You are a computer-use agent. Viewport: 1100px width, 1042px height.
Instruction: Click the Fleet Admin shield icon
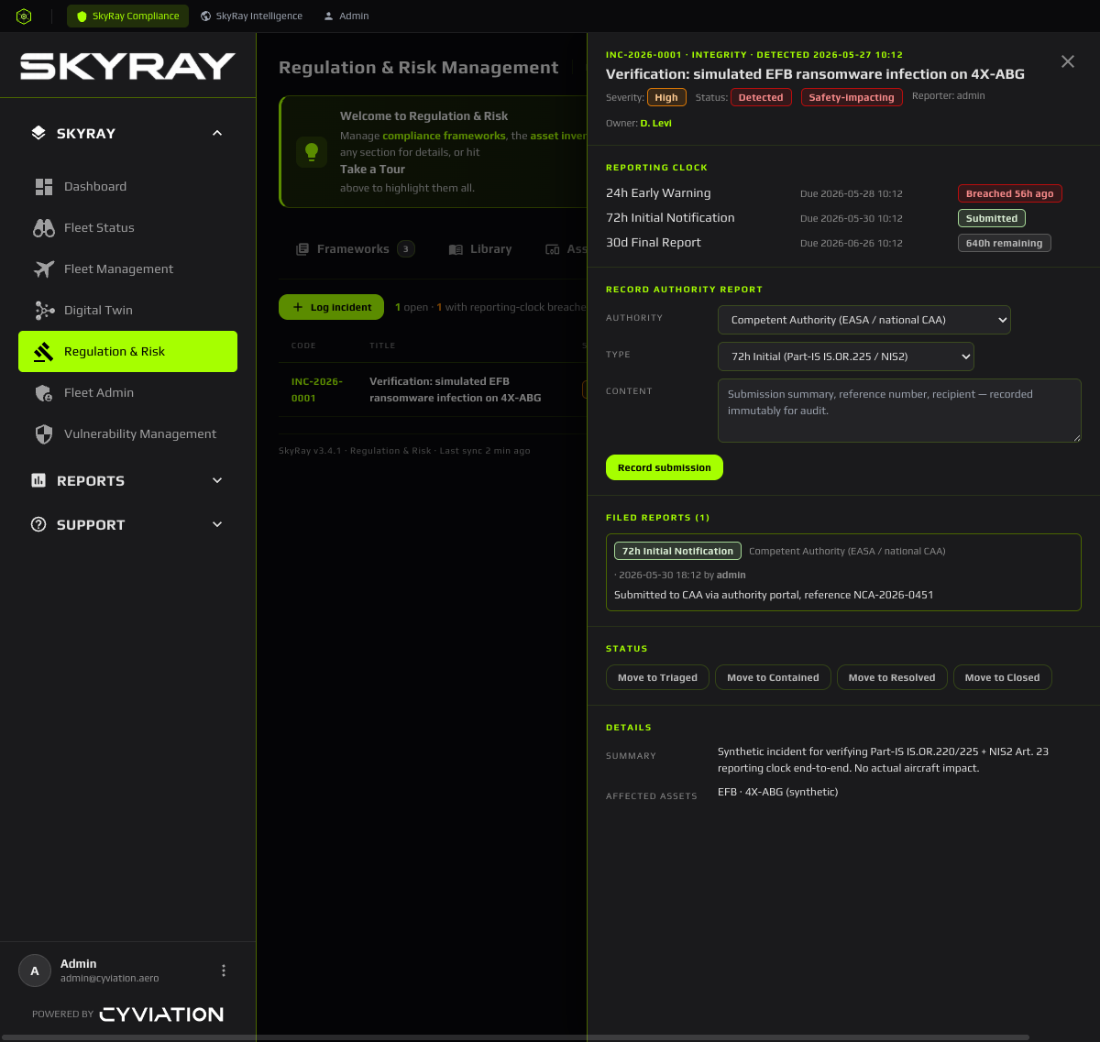click(x=44, y=392)
